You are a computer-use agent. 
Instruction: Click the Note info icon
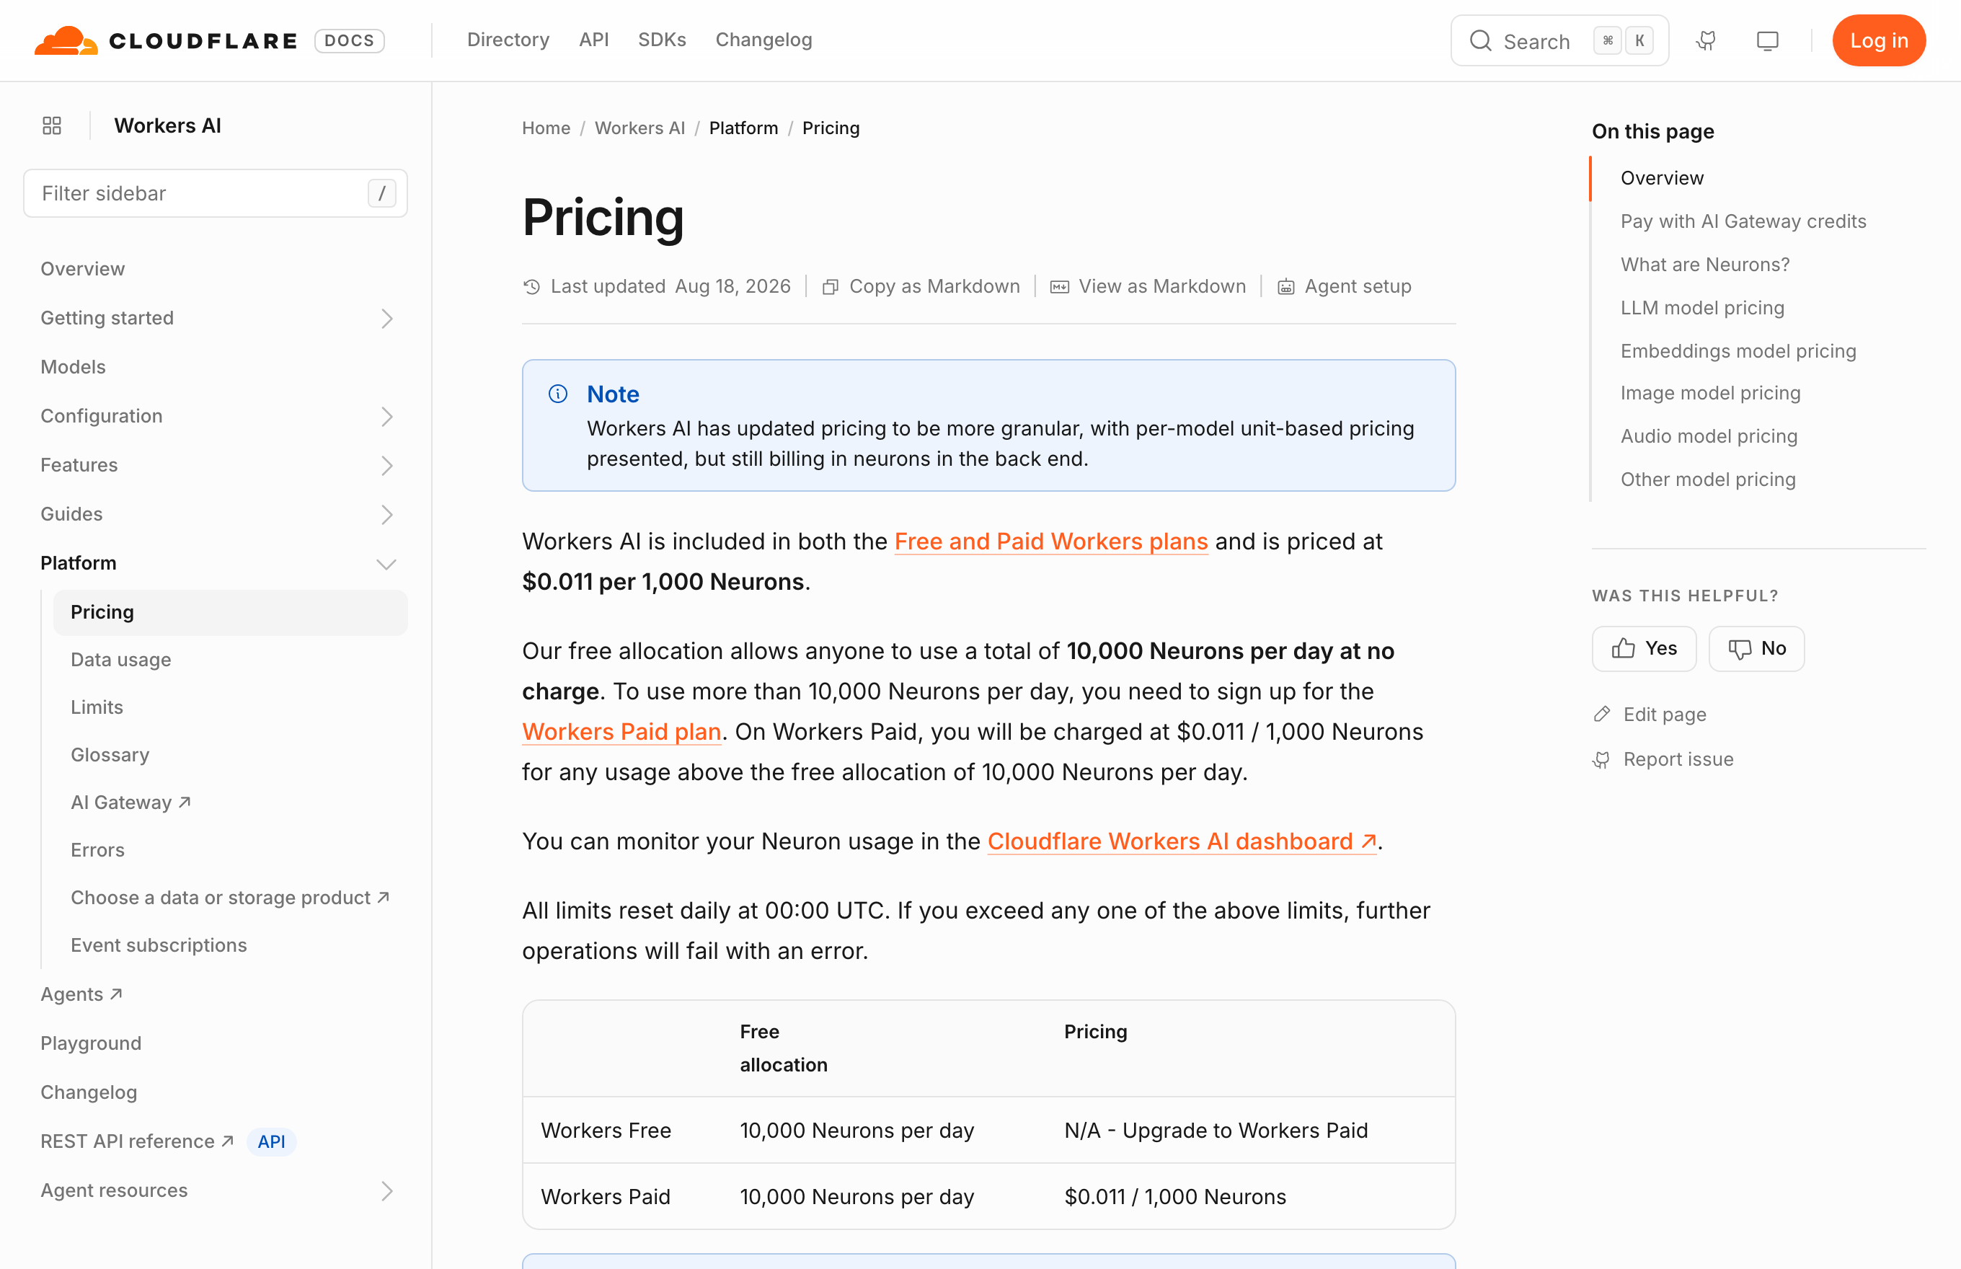[x=558, y=394]
